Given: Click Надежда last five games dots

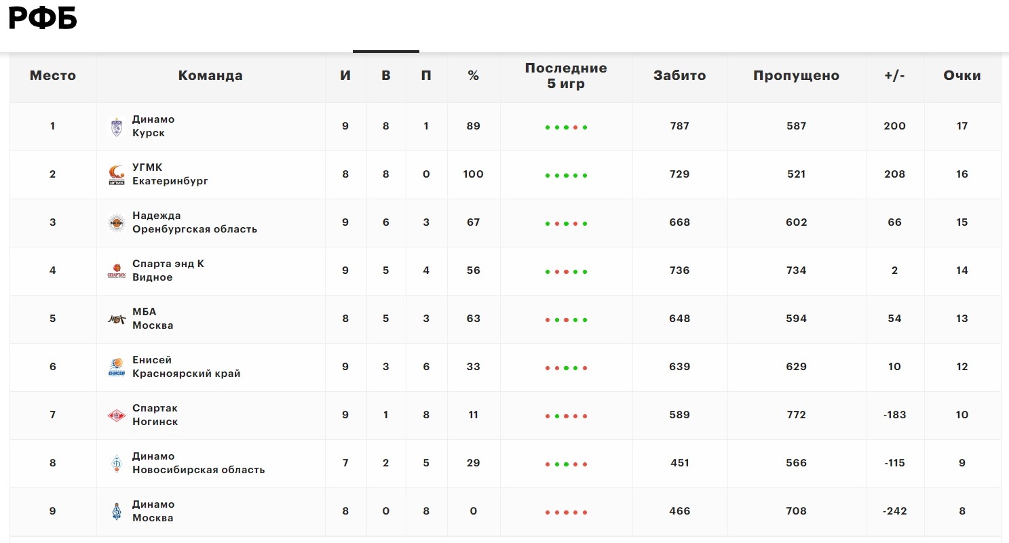Looking at the screenshot, I should pyautogui.click(x=566, y=224).
